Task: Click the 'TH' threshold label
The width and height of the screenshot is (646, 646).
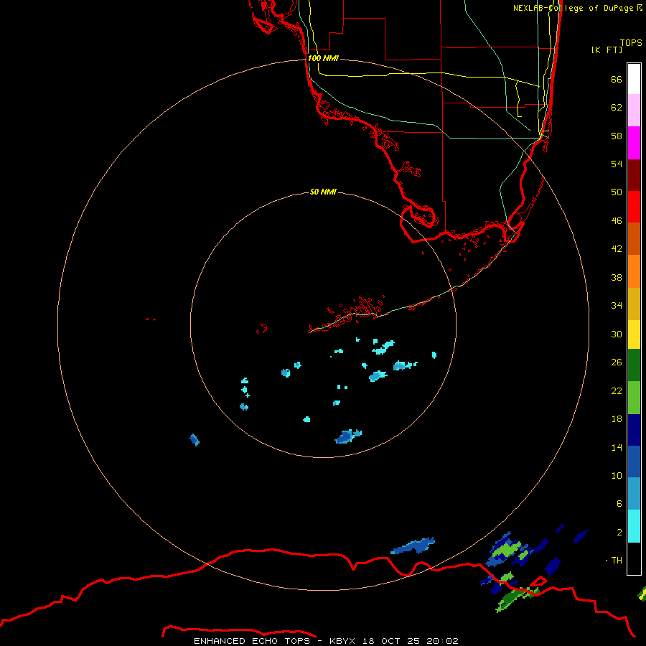Action: (x=617, y=561)
